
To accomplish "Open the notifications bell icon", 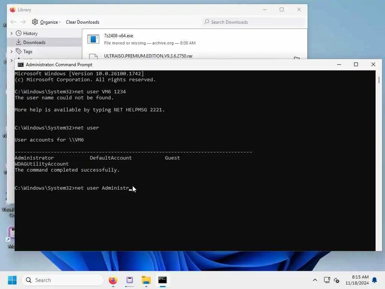I will (375, 280).
